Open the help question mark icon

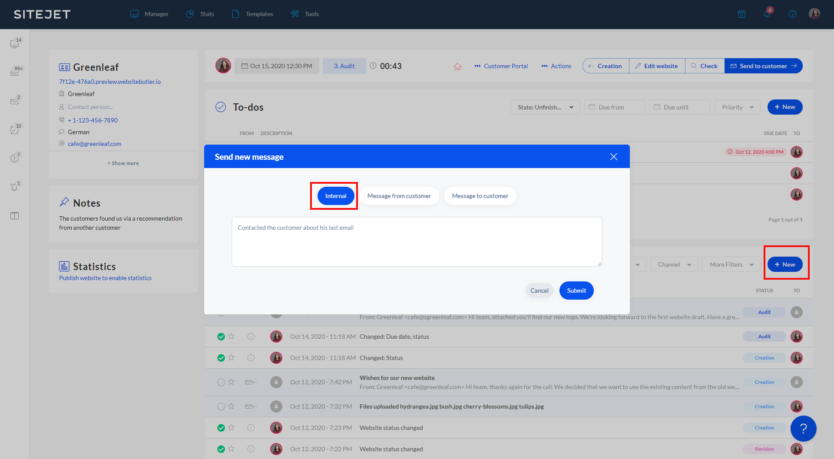tap(793, 14)
